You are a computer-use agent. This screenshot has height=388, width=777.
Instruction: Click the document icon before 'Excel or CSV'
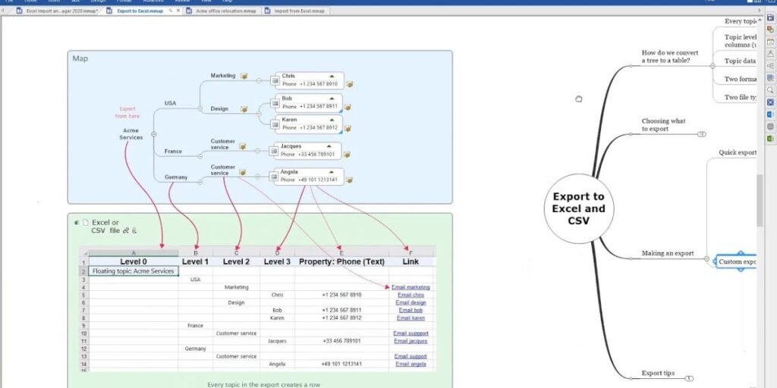pos(85,223)
